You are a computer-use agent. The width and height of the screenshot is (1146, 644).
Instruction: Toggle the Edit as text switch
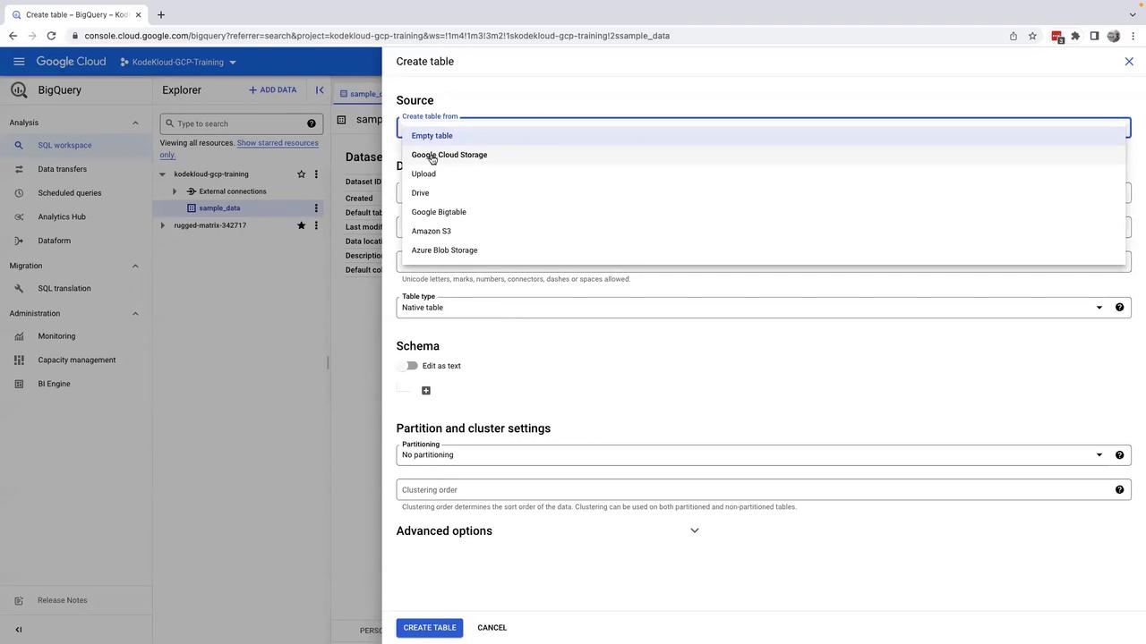(x=409, y=366)
